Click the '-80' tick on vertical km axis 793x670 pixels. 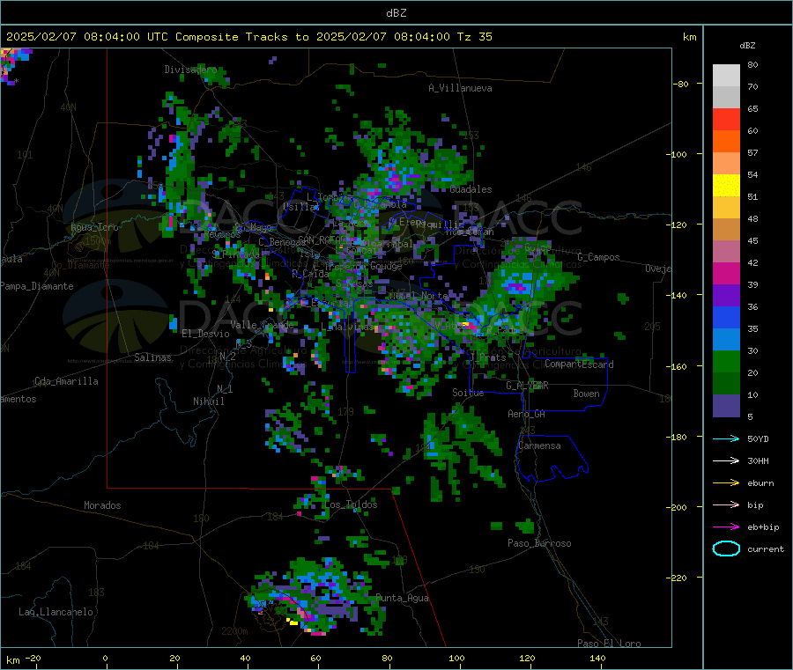coord(680,84)
